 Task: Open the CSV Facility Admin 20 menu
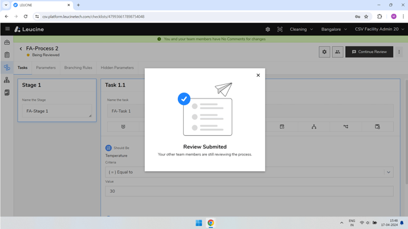380,29
